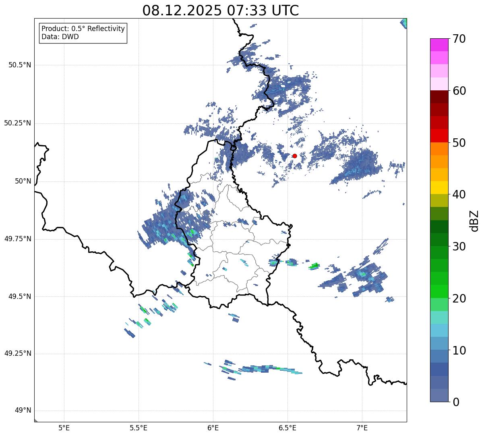Click the 50 value on the colorbar

(x=459, y=143)
